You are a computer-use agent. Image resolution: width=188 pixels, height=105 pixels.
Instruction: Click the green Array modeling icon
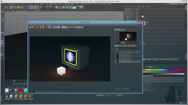tap(67, 7)
